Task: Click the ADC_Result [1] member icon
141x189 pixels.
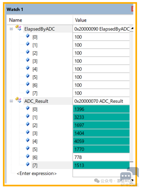Action: click(x=28, y=116)
